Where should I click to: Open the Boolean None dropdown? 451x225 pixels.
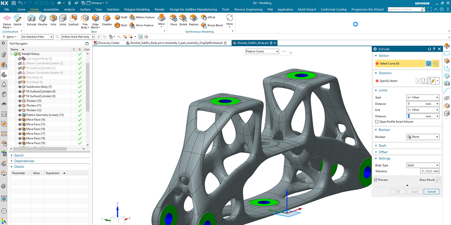[x=422, y=137]
